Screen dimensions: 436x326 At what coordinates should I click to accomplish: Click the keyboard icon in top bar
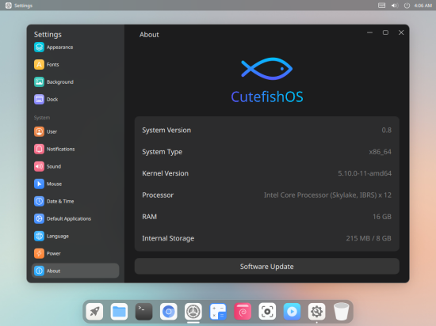[x=381, y=6]
